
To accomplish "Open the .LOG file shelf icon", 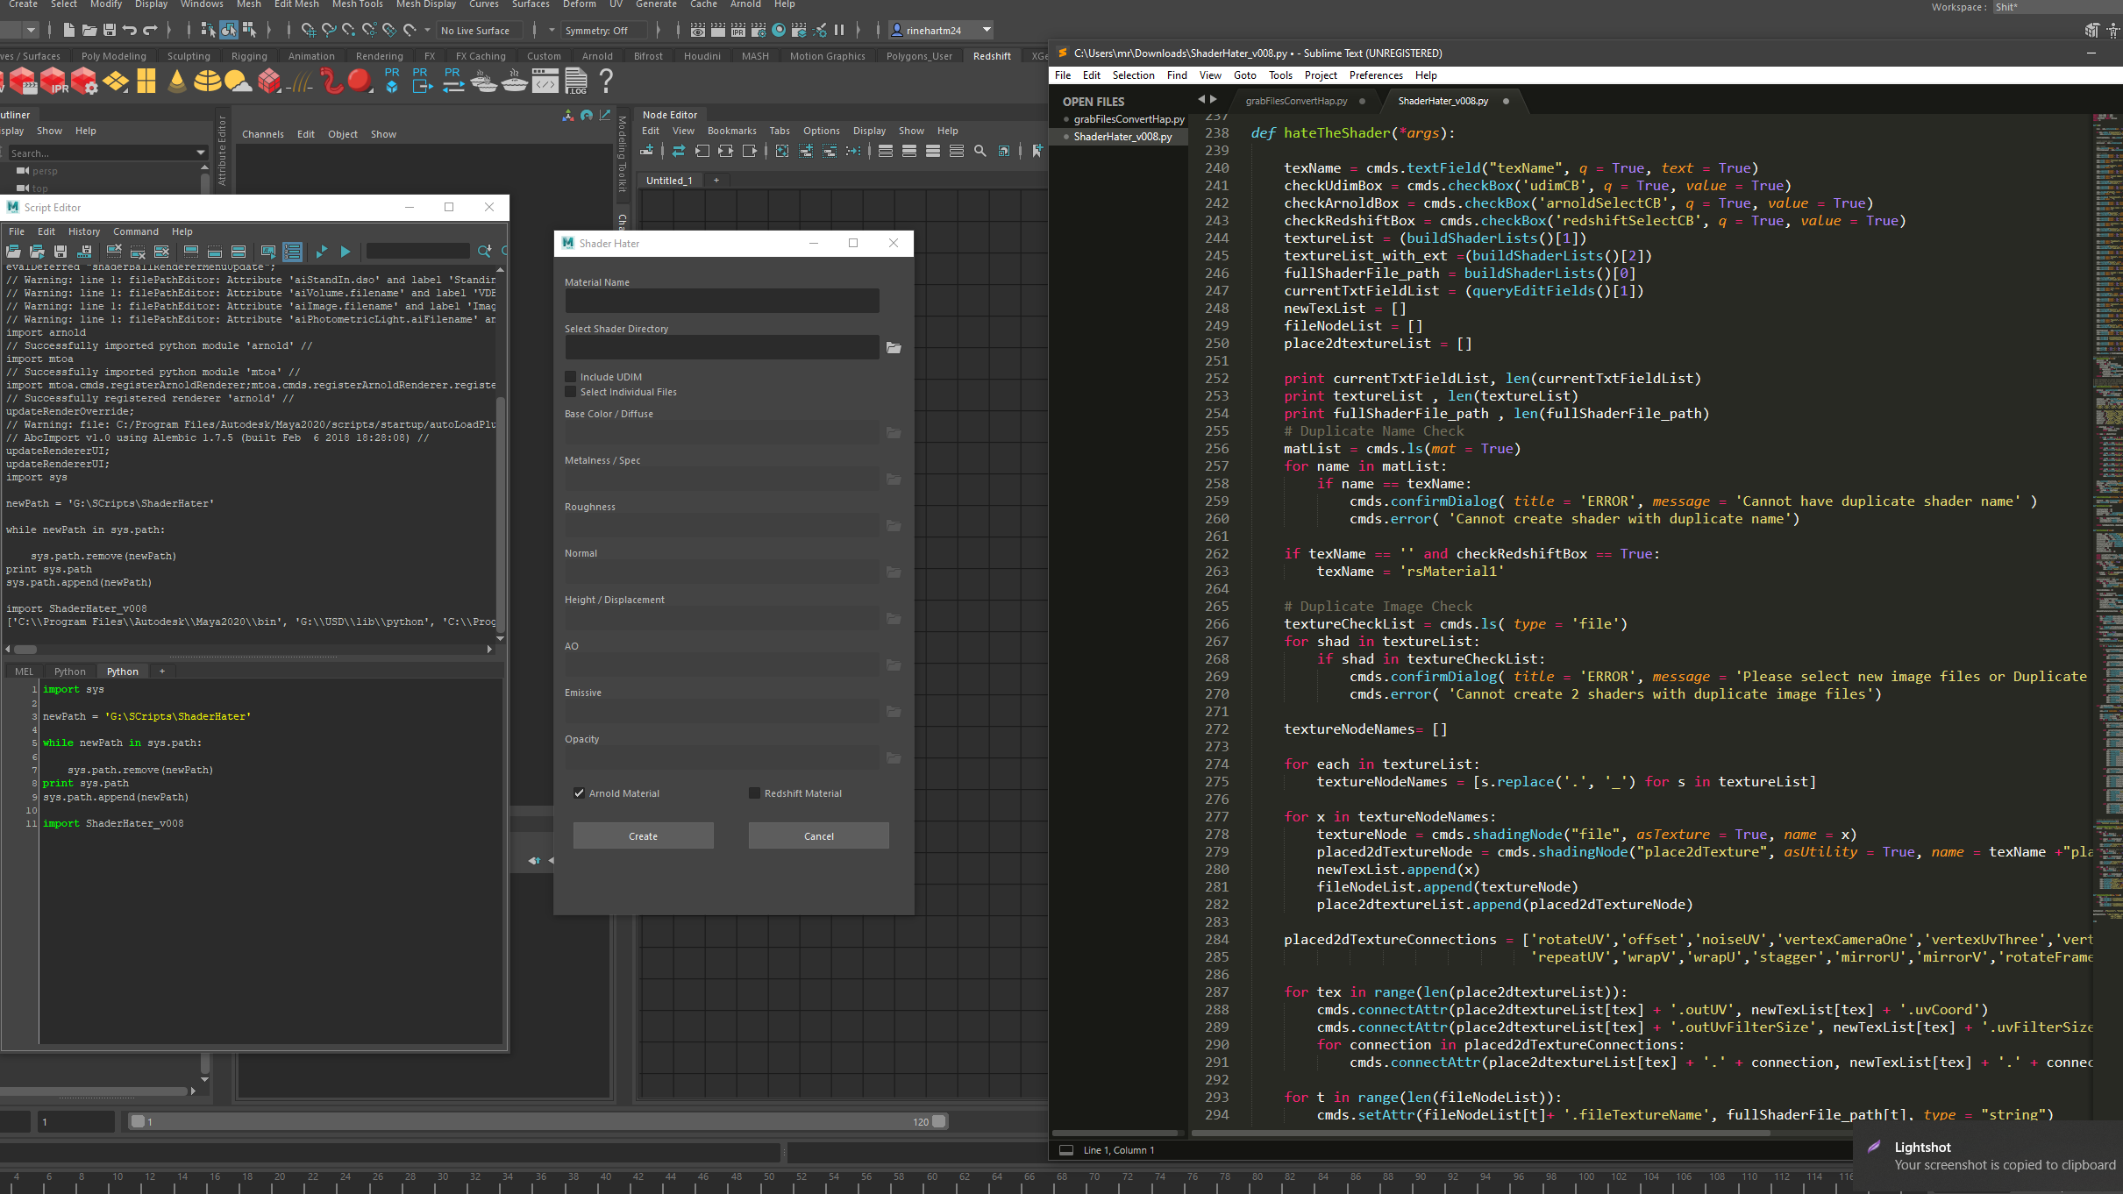I will click(x=576, y=82).
